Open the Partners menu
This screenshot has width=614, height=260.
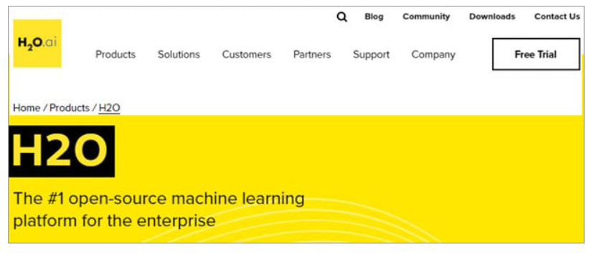tap(312, 55)
